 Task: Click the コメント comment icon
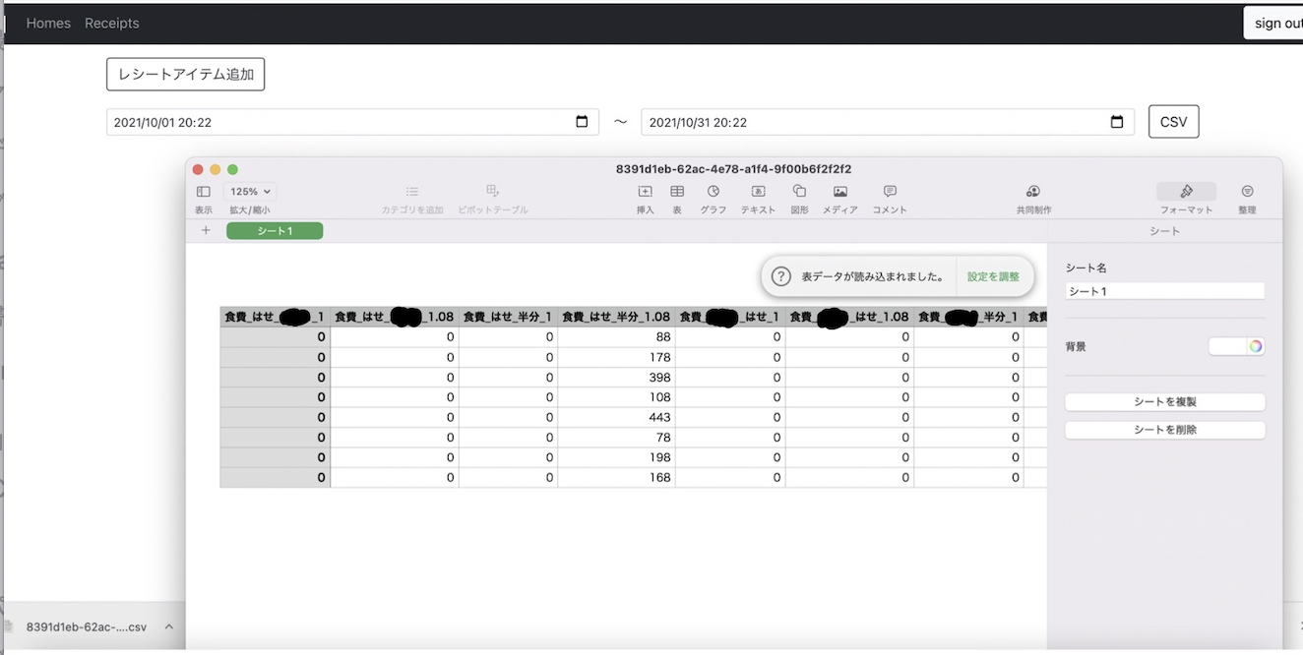890,192
